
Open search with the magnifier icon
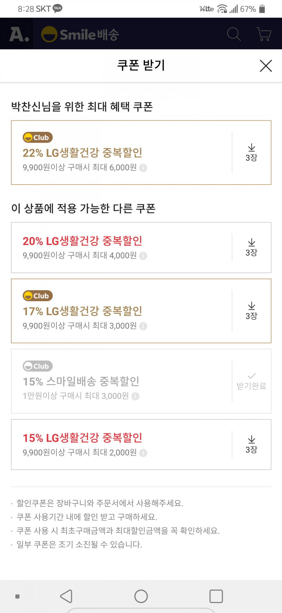(x=234, y=34)
